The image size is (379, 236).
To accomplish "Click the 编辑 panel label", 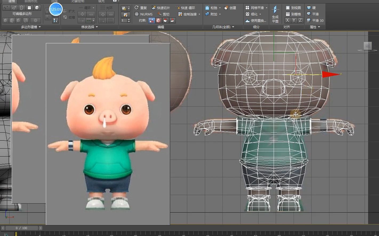I will pos(161,27).
